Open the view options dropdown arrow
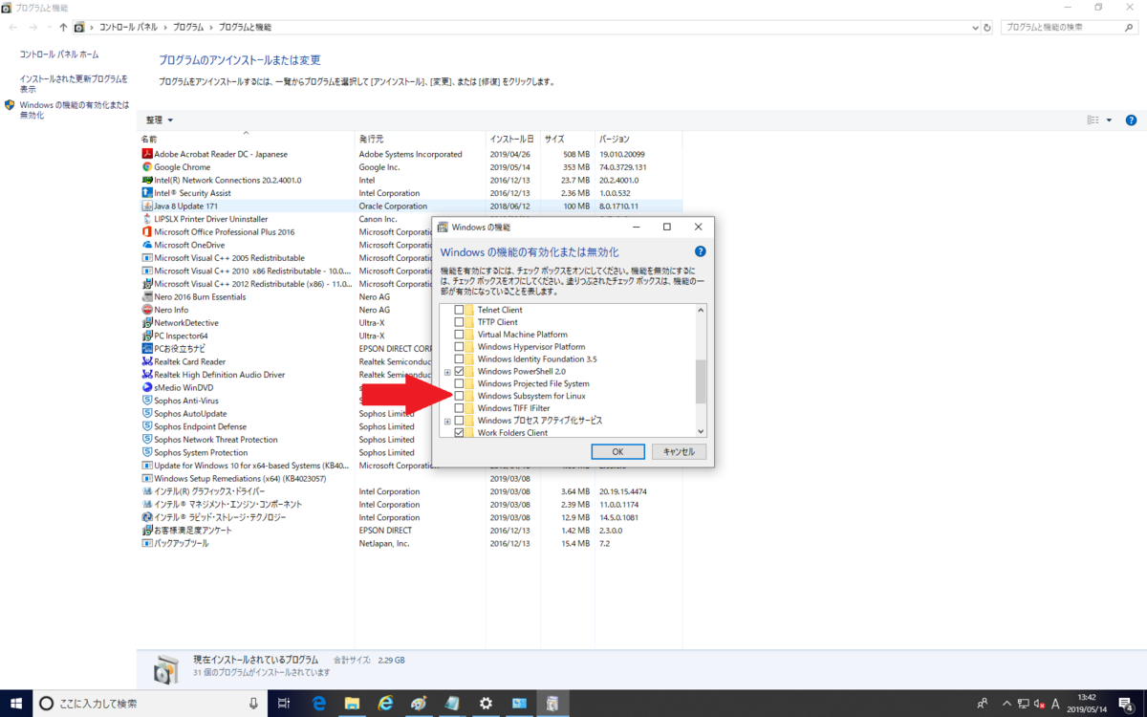1147x717 pixels. pyautogui.click(x=1109, y=120)
